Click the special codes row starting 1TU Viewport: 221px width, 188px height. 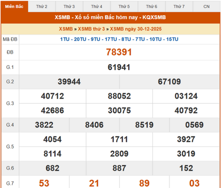(x=119, y=39)
